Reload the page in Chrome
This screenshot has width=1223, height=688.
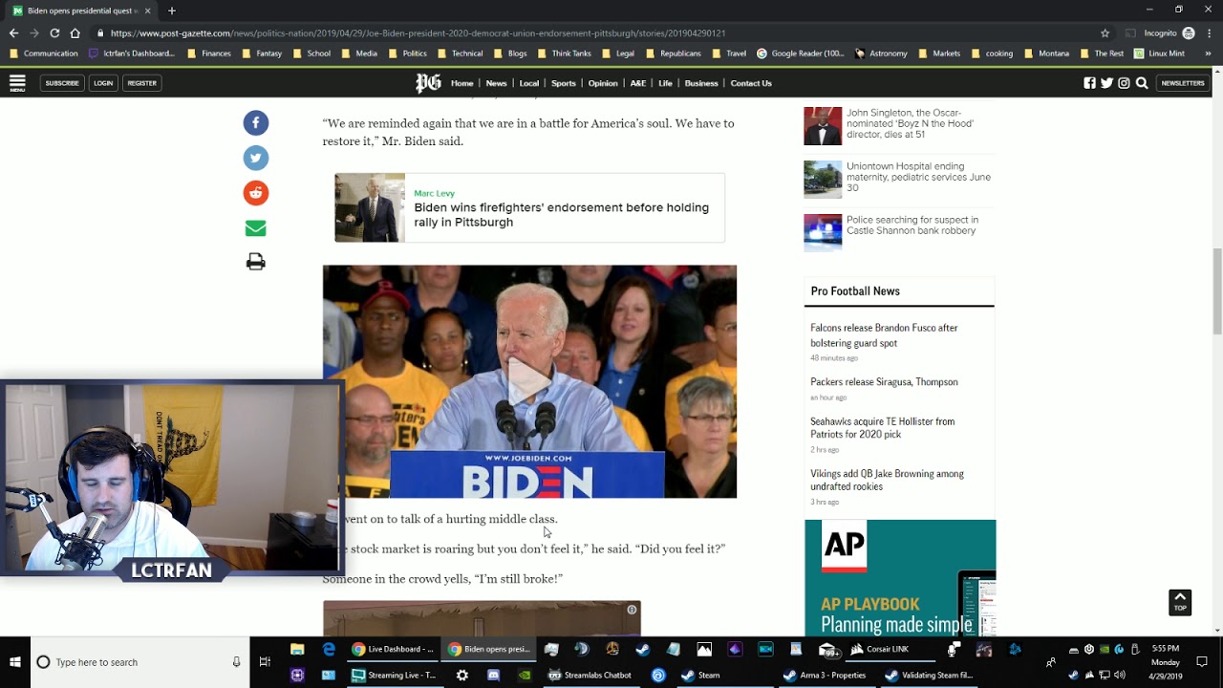pyautogui.click(x=54, y=33)
